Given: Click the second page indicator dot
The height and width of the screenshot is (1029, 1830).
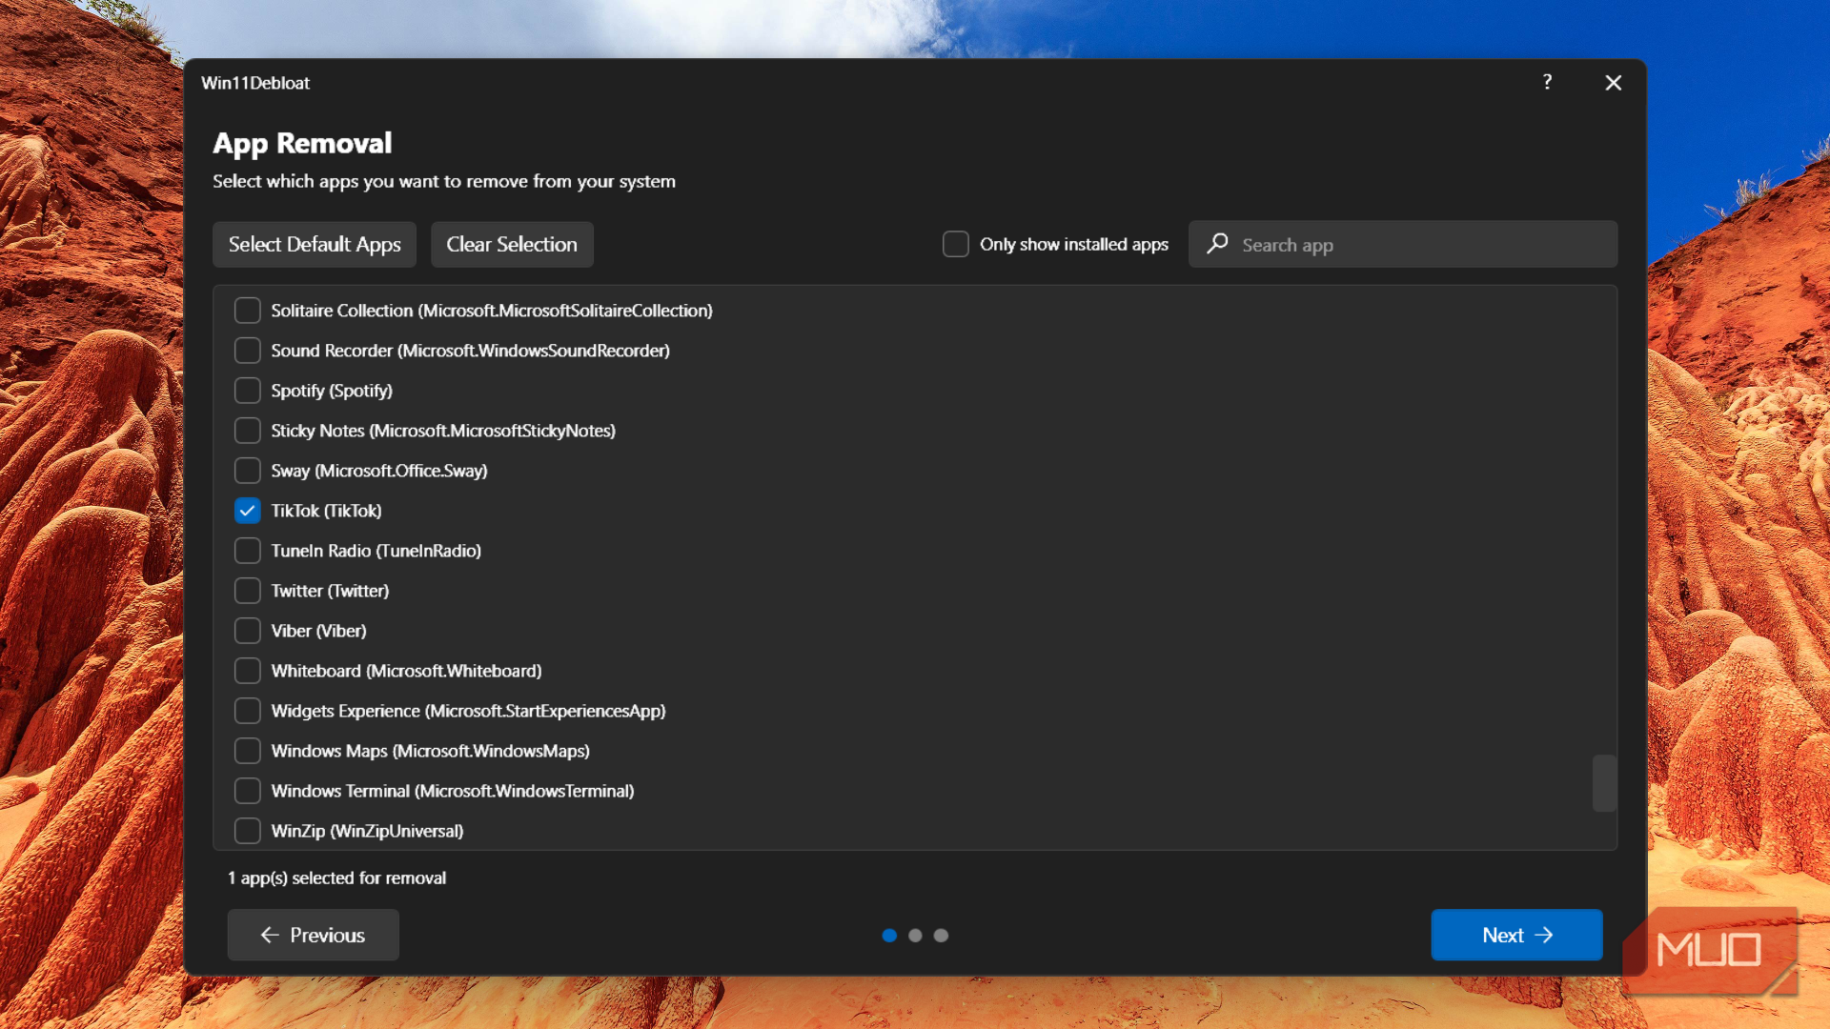Looking at the screenshot, I should pyautogui.click(x=915, y=936).
